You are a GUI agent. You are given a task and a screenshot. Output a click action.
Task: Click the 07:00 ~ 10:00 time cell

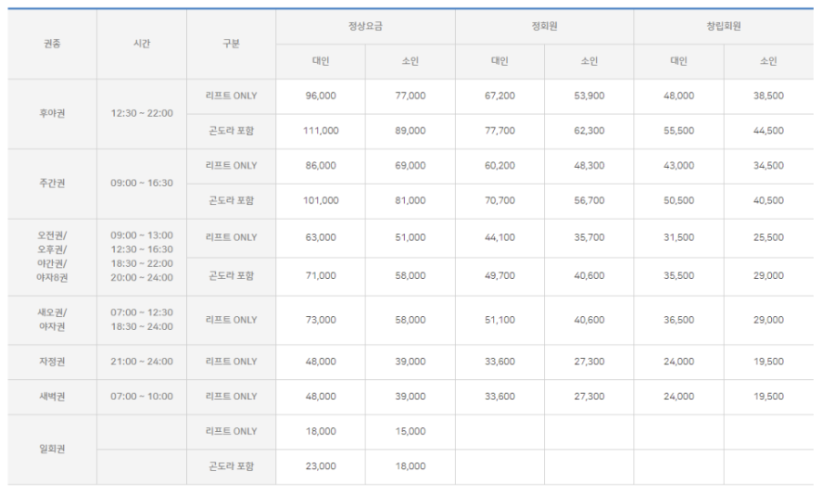(142, 397)
